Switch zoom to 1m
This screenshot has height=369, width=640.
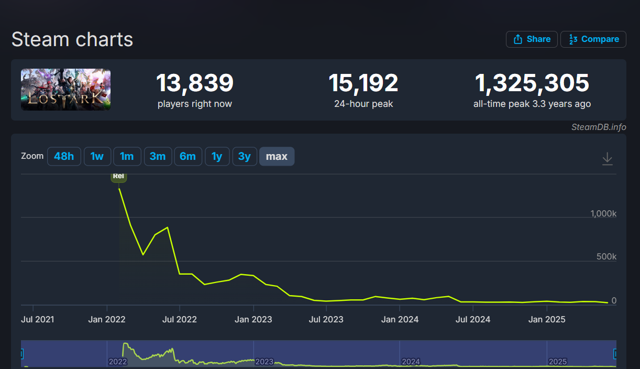click(127, 156)
